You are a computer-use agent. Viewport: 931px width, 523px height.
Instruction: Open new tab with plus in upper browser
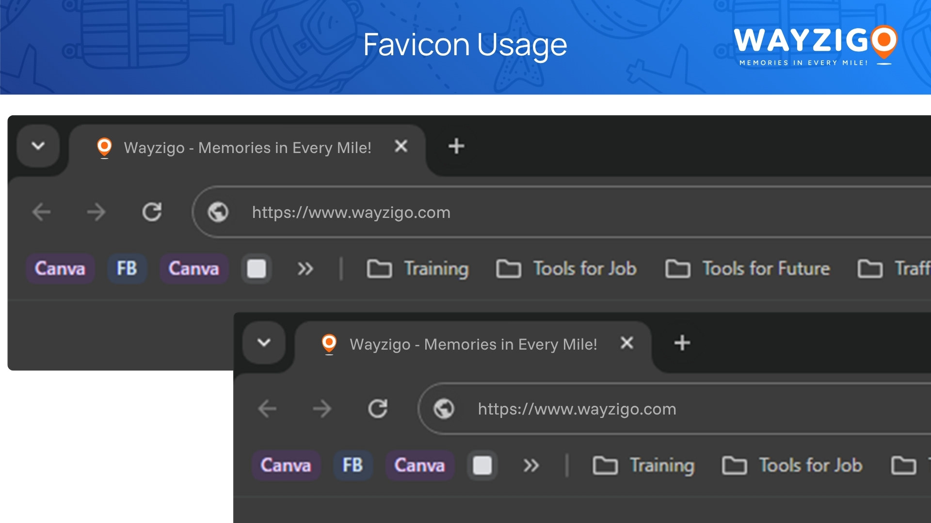click(x=456, y=146)
